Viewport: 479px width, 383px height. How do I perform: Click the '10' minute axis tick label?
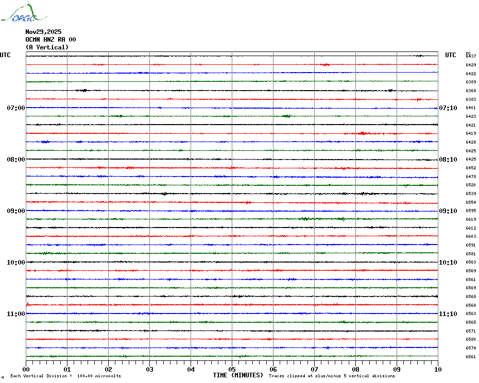click(x=438, y=369)
